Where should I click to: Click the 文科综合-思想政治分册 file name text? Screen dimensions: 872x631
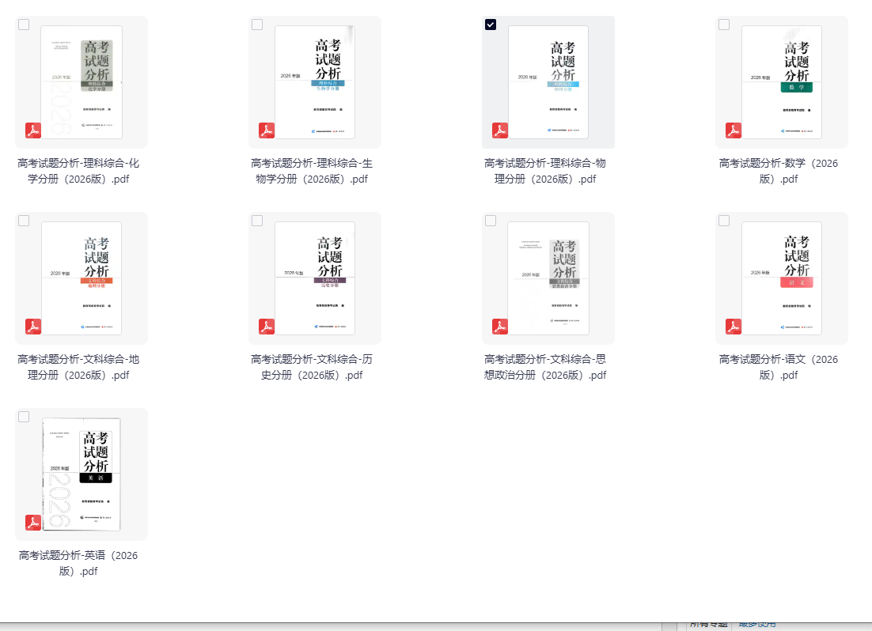coord(545,367)
